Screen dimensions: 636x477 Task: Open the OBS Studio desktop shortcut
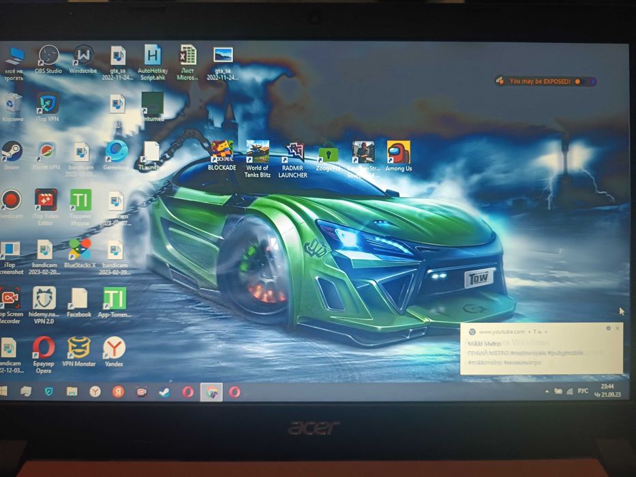(x=48, y=59)
